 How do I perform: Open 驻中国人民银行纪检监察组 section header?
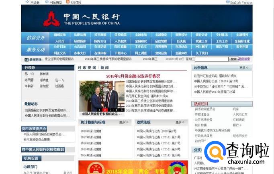pyautogui.click(x=43, y=150)
